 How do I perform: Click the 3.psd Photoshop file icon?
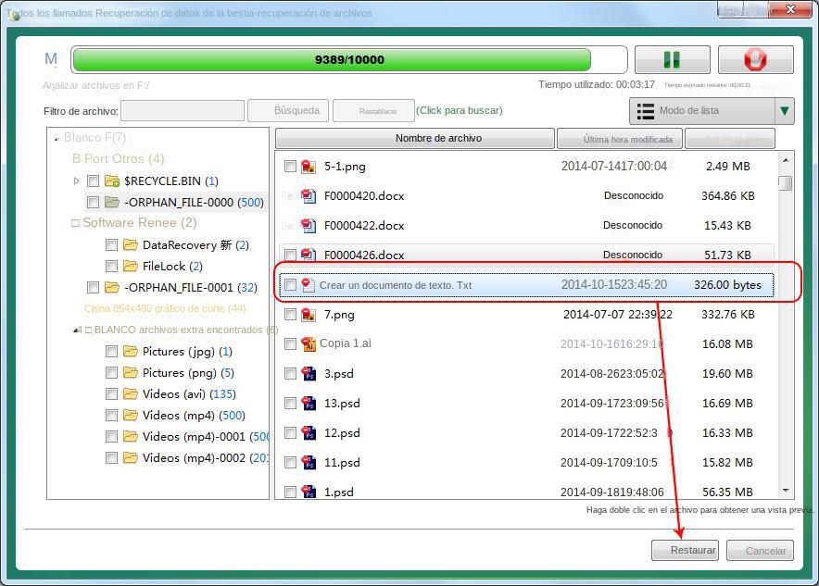309,374
